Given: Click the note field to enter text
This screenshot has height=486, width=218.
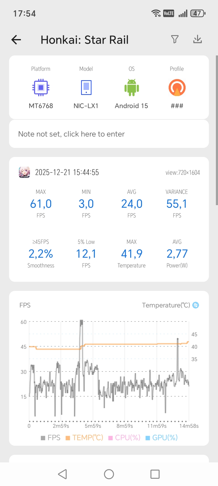Looking at the screenshot, I should (x=109, y=134).
